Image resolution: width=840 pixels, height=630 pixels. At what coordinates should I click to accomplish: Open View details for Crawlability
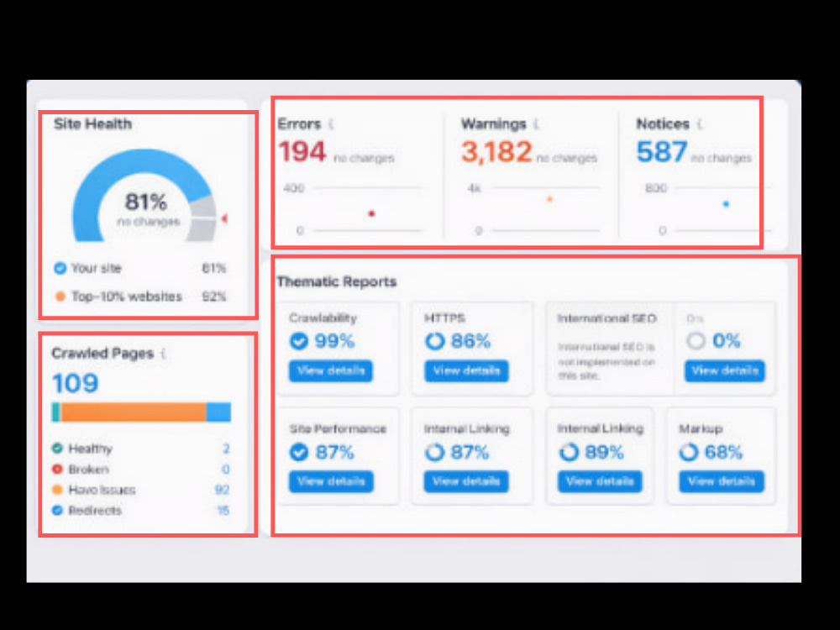(x=330, y=370)
